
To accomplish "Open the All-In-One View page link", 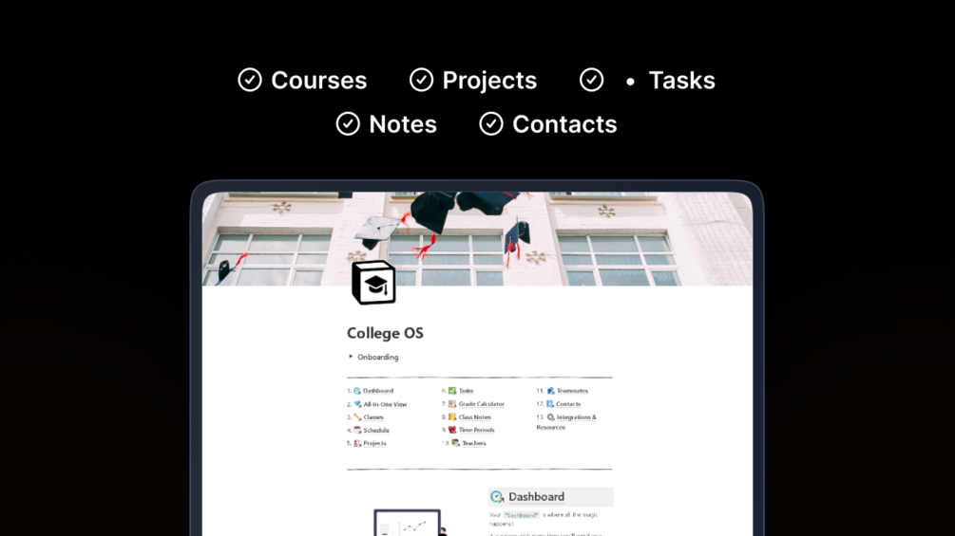I will point(385,404).
